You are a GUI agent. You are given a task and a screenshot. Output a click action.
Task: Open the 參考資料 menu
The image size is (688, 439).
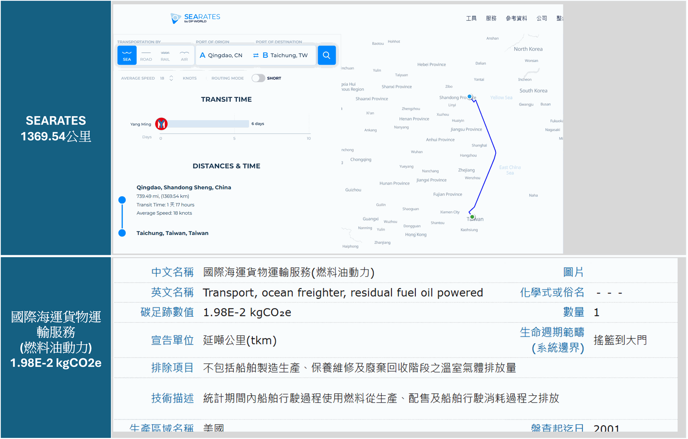516,18
